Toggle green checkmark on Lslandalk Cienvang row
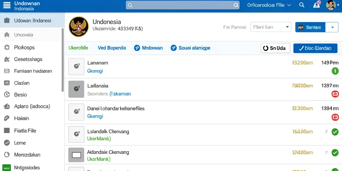Screen dimensions: 342x171 pyautogui.click(x=335, y=132)
